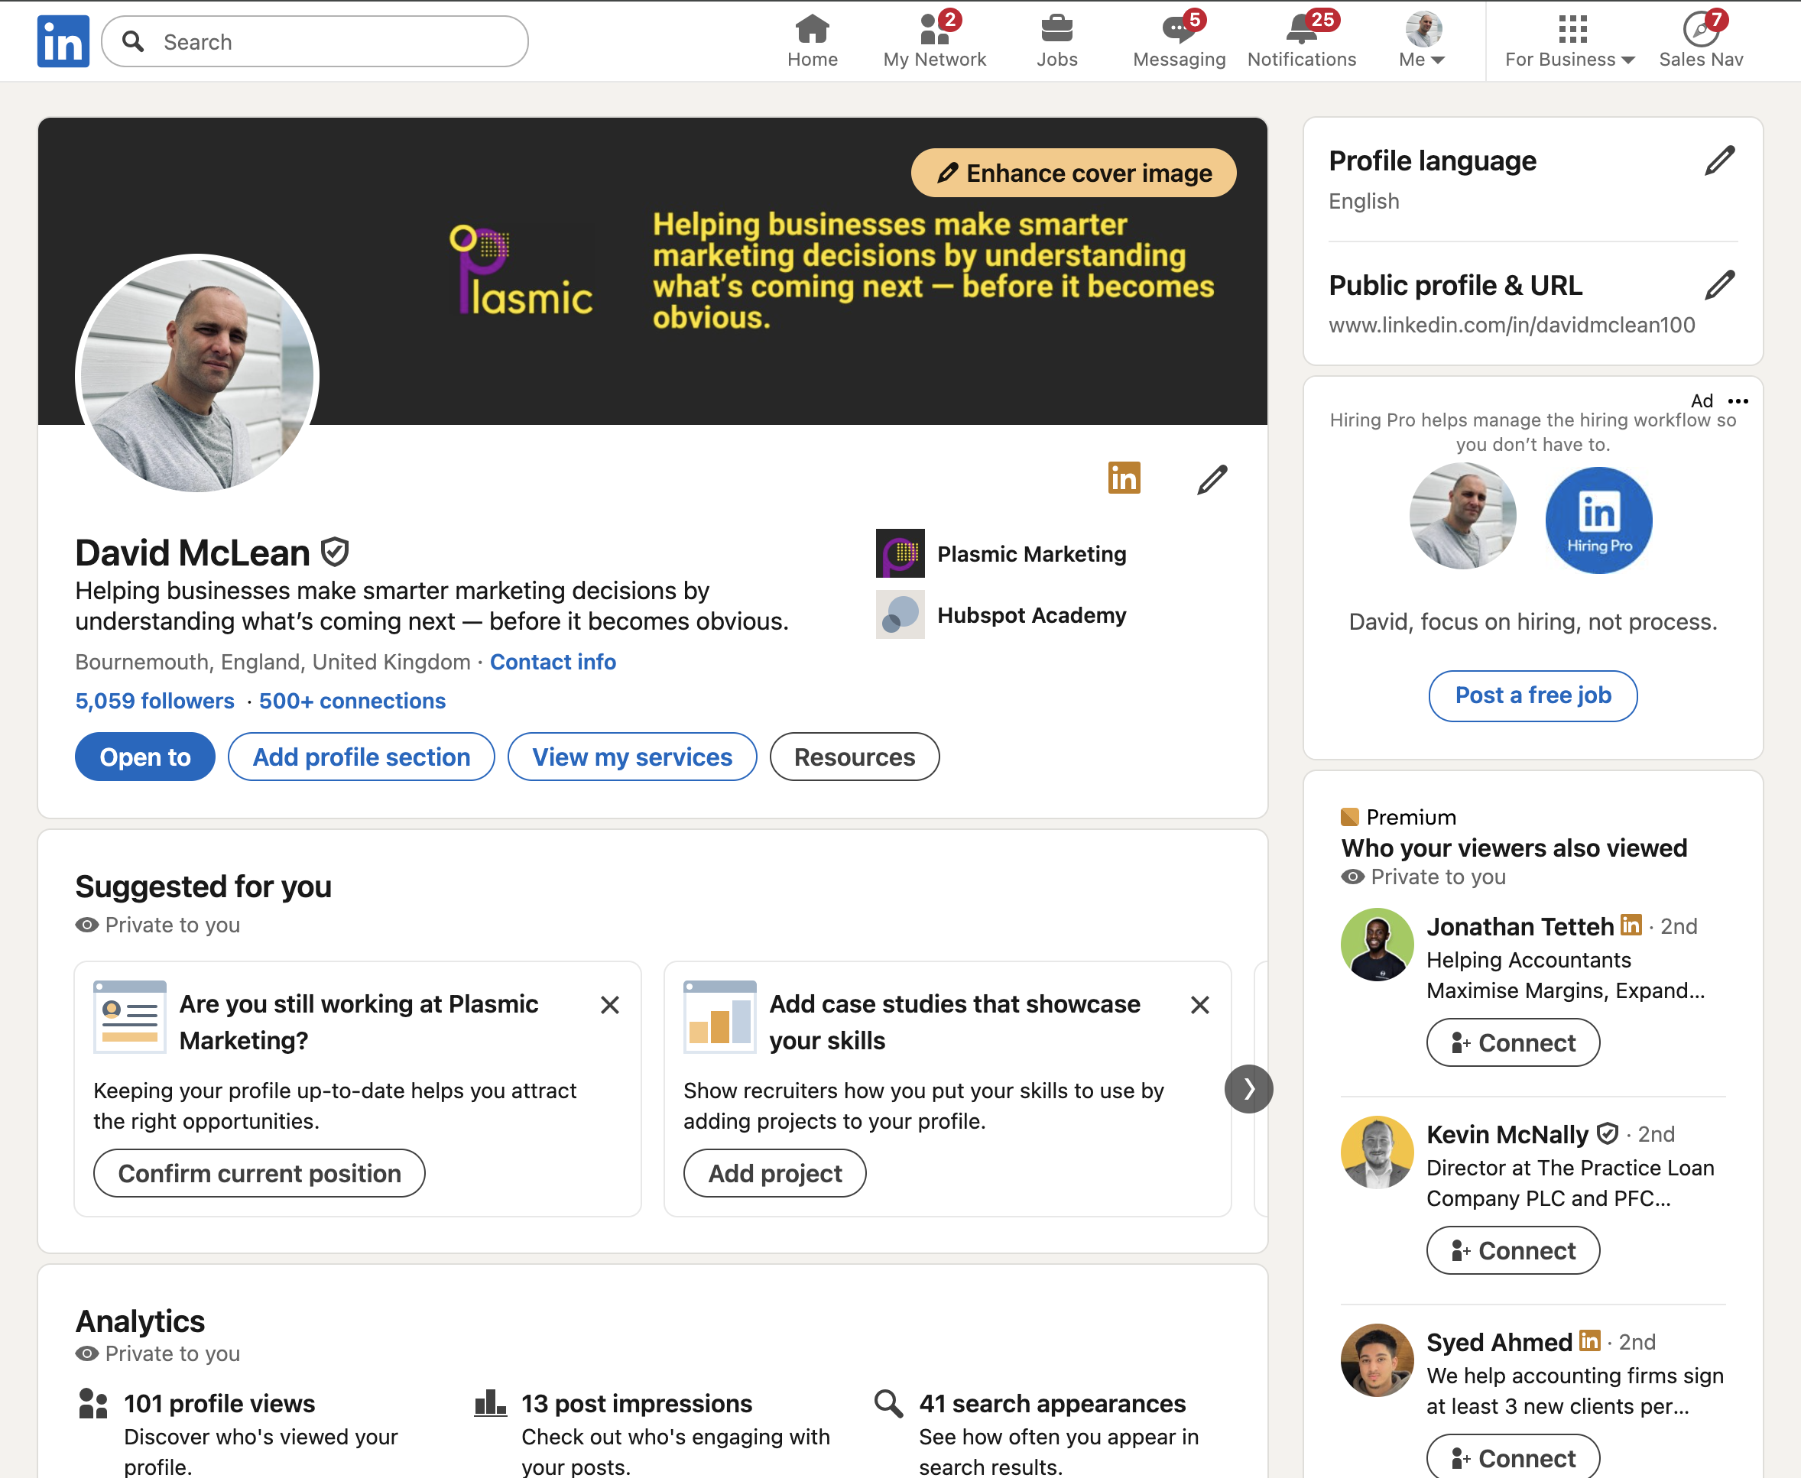Click pencil icon to edit intro
This screenshot has width=1801, height=1478.
[x=1212, y=480]
